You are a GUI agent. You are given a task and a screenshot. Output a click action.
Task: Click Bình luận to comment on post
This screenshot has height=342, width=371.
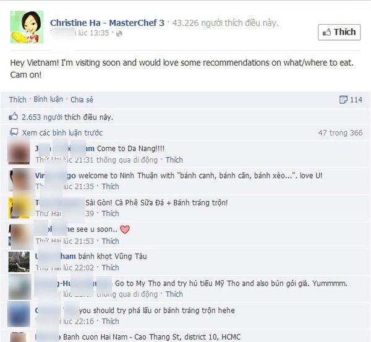coord(48,100)
